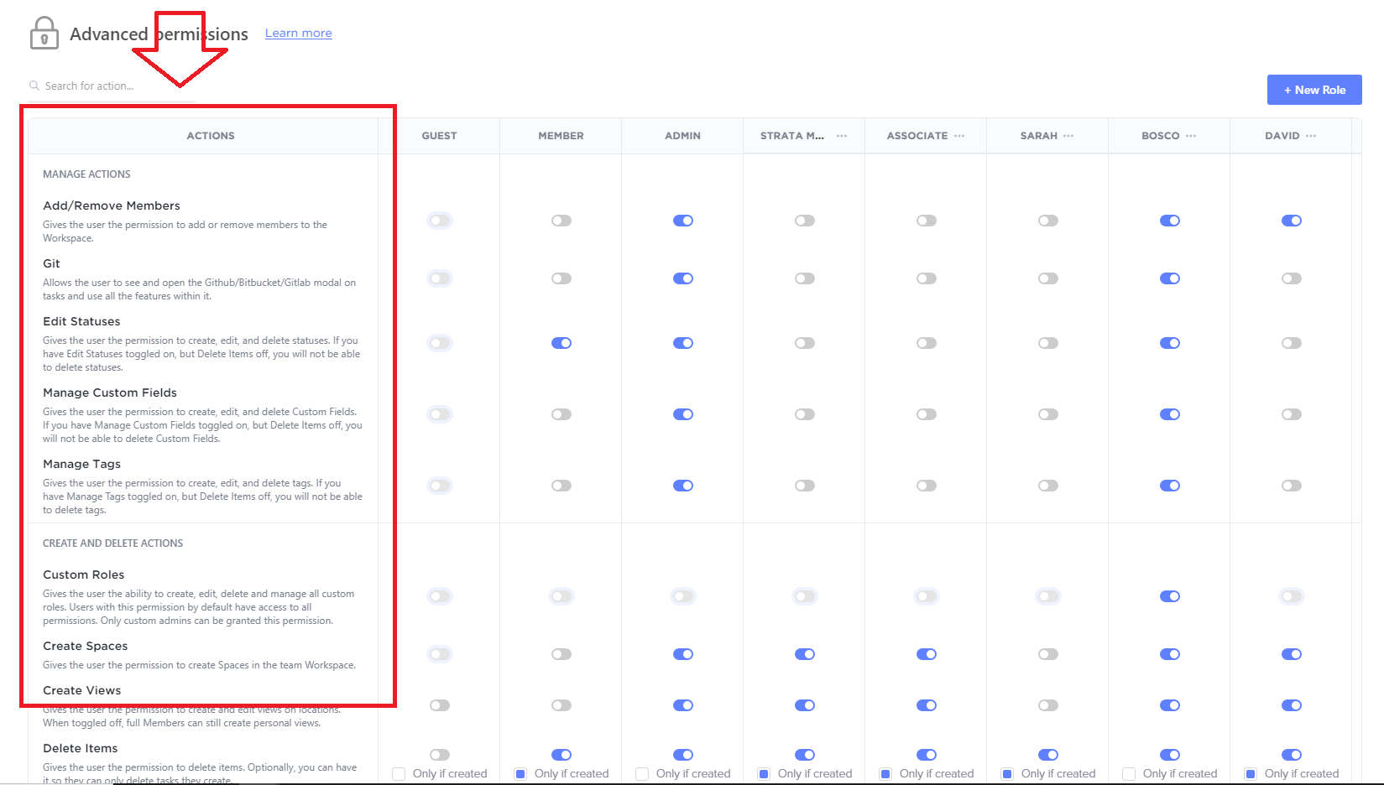Image resolution: width=1384 pixels, height=785 pixels.
Task: Uncheck Only if created for the MEMBER column
Action: coord(520,773)
